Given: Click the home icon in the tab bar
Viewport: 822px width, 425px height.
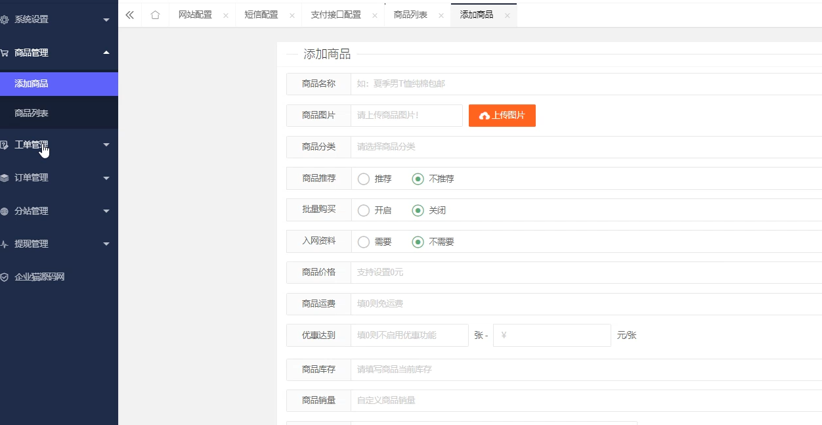Looking at the screenshot, I should 155,14.
